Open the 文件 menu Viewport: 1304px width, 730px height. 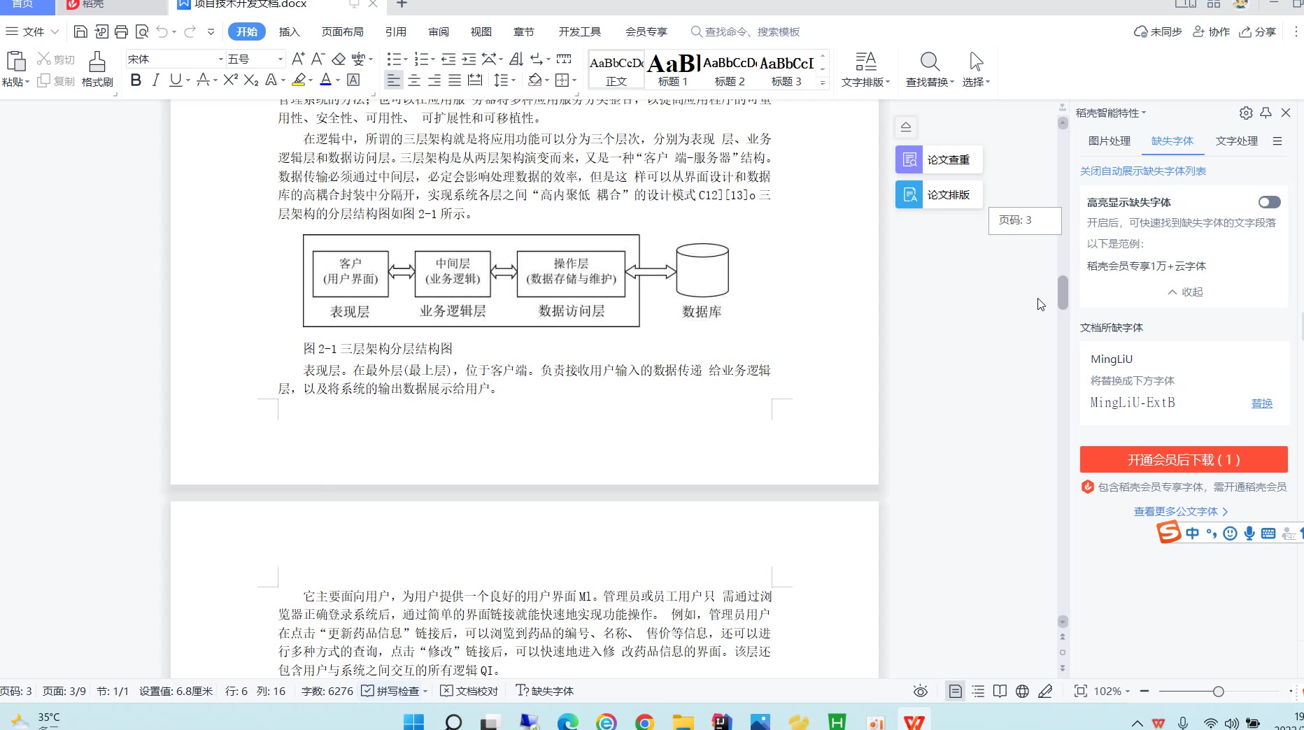click(32, 31)
